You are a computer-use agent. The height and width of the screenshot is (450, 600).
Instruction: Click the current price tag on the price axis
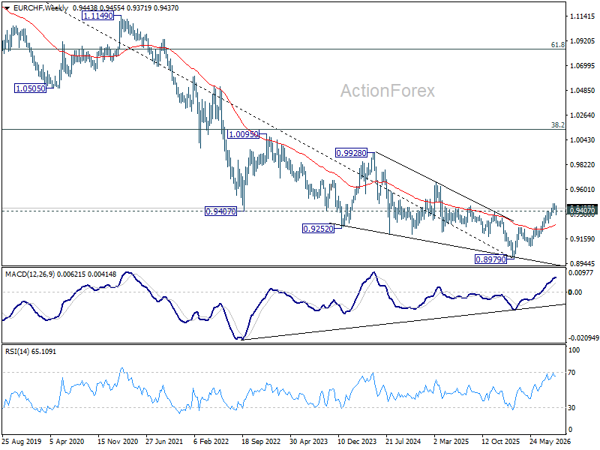point(582,210)
